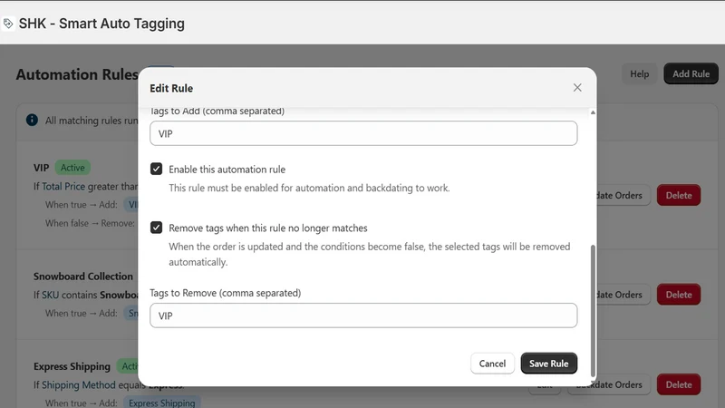Click the Express Shipping rule title

pyautogui.click(x=72, y=366)
